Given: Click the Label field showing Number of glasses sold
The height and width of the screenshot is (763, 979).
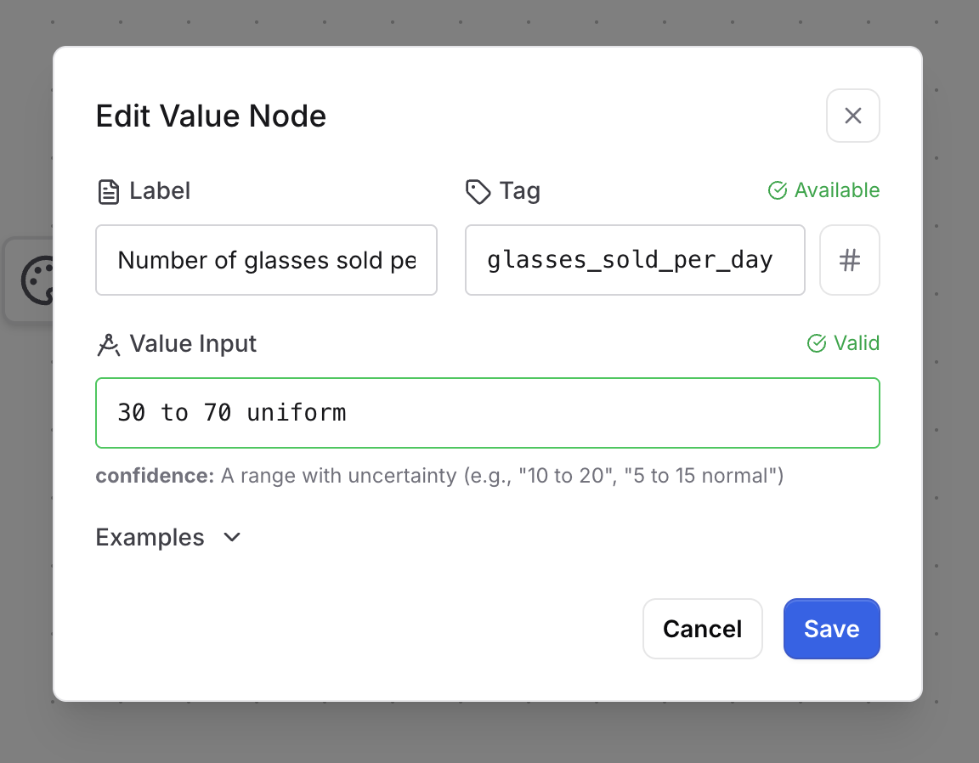Looking at the screenshot, I should click(x=266, y=260).
